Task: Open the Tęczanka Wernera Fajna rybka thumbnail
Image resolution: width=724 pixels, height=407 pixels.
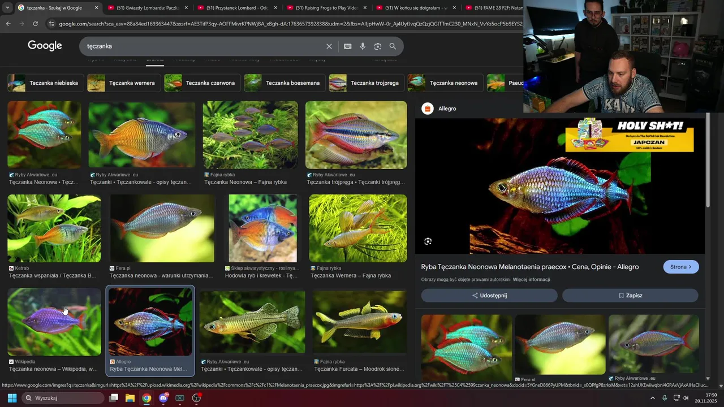Action: (x=358, y=228)
